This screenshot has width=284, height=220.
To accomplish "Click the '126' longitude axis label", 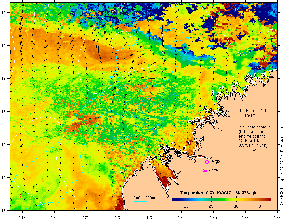I will (x=245, y=217).
